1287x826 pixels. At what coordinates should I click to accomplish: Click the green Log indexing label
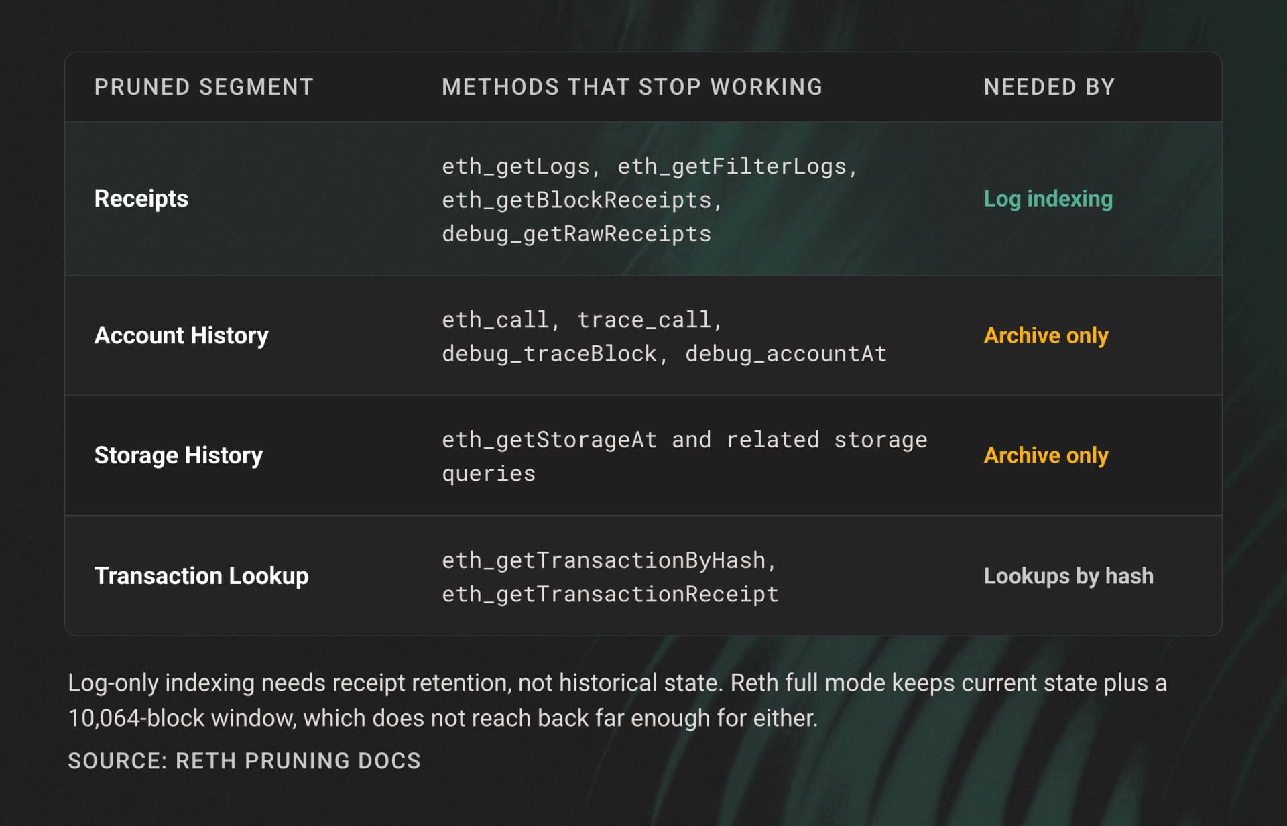coord(1048,198)
